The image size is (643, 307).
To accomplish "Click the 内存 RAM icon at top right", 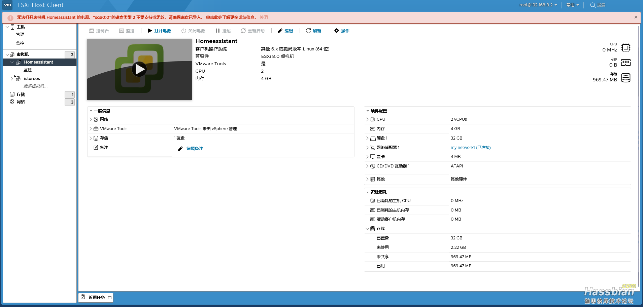I will click(x=626, y=63).
